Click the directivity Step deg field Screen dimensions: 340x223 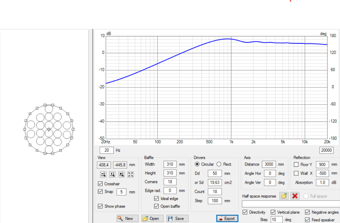click(277, 220)
